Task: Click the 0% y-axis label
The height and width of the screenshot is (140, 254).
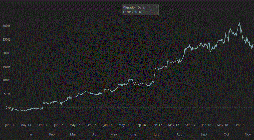Action: 8,107
